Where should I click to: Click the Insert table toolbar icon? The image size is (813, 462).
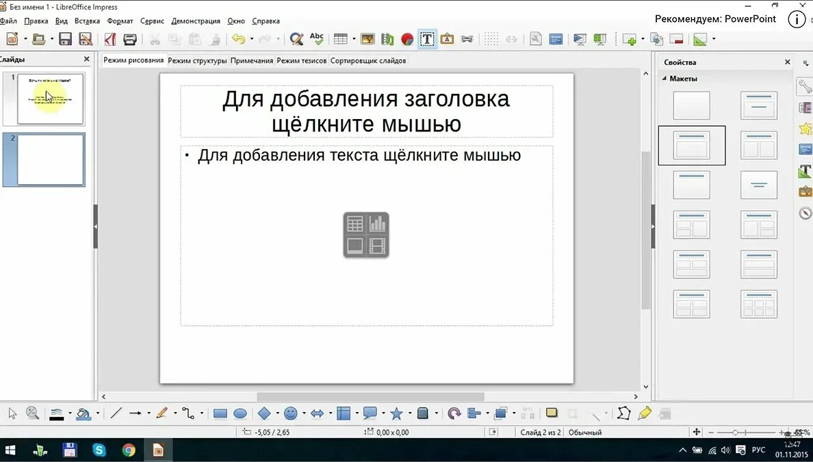pyautogui.click(x=341, y=39)
